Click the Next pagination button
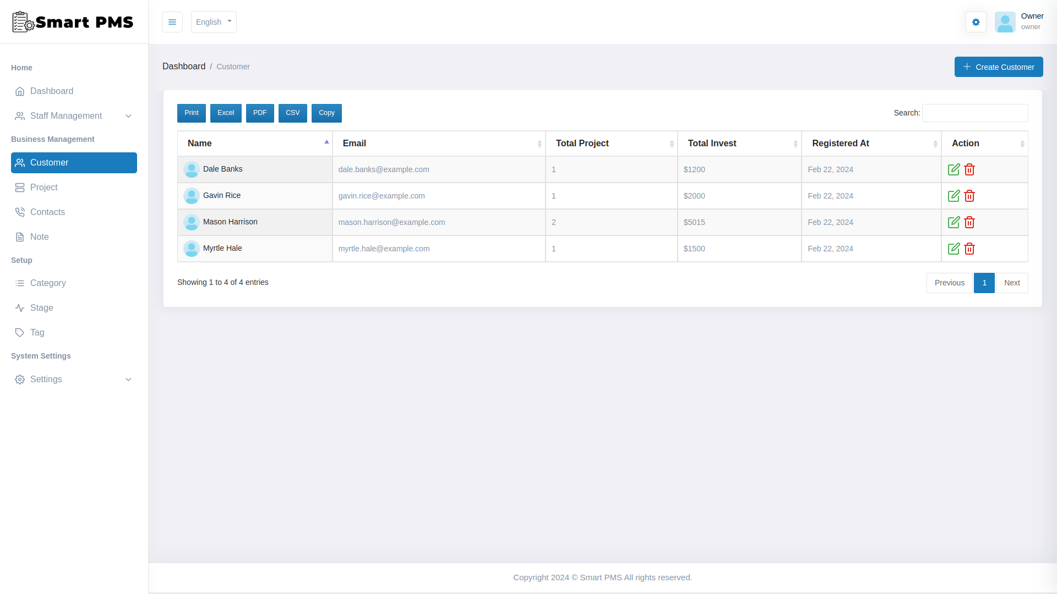 click(x=1012, y=283)
